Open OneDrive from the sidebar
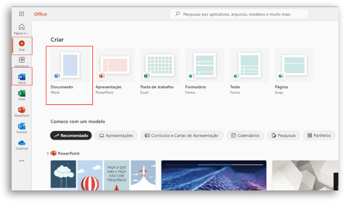355x202 pixels. [22, 145]
